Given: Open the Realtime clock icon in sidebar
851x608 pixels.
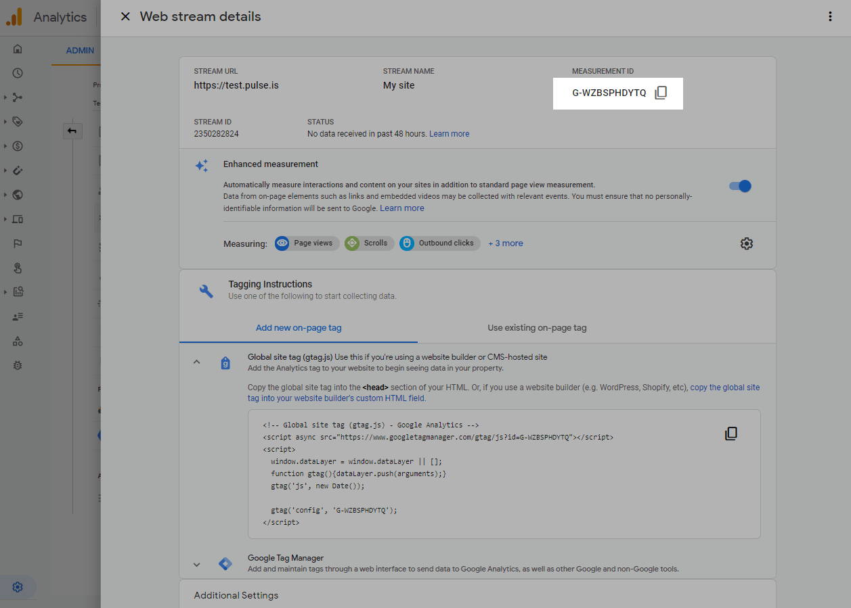Looking at the screenshot, I should (x=18, y=73).
